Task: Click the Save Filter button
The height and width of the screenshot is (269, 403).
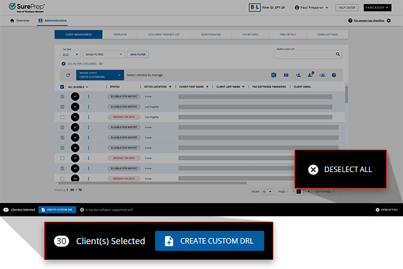Action: (138, 55)
